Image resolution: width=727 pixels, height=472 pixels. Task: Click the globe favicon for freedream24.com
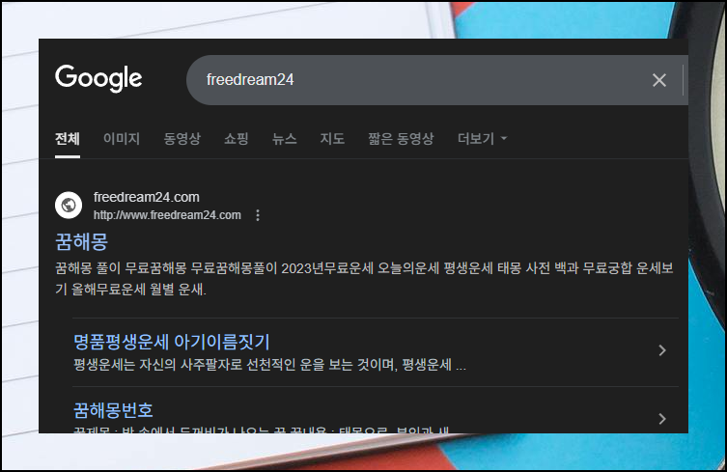69,205
